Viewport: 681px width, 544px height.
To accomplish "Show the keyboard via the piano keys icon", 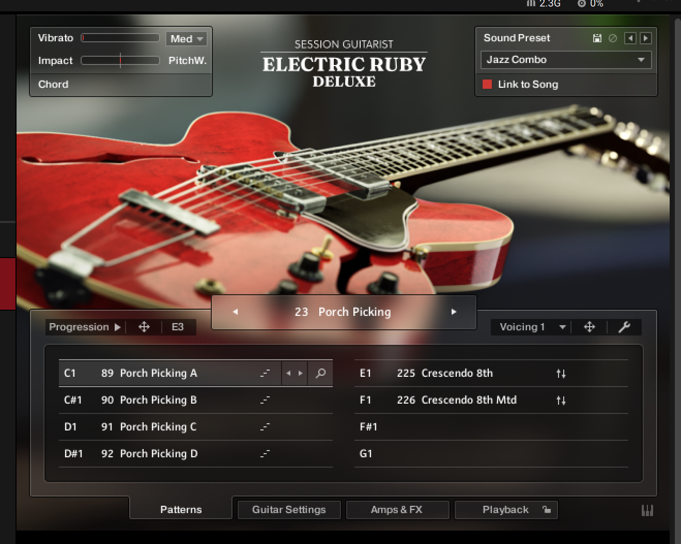I will pos(647,510).
